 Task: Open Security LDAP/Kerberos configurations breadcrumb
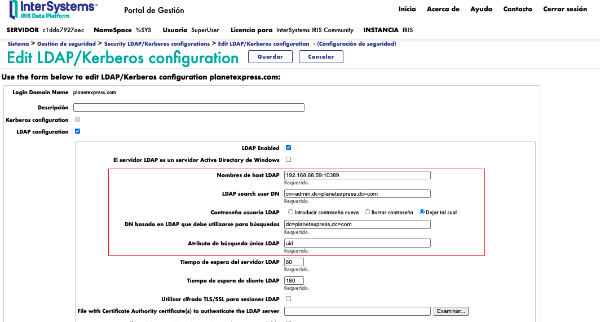pyautogui.click(x=157, y=43)
